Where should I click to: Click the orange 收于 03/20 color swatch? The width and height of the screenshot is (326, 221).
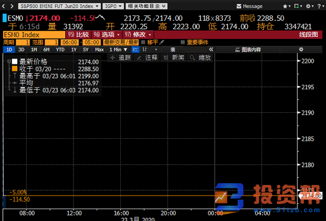tap(15, 69)
